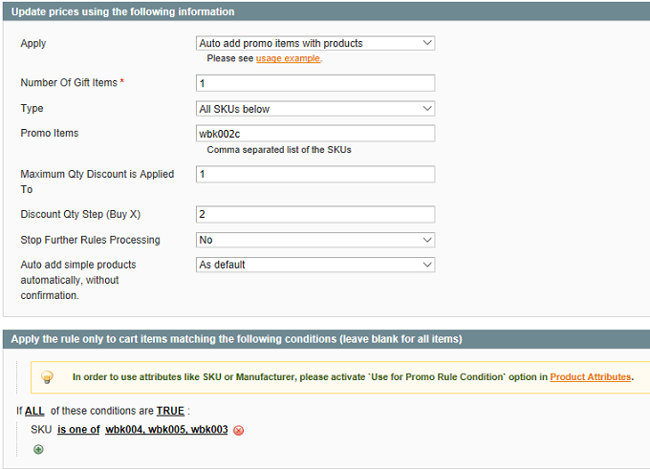This screenshot has height=469, width=650.
Task: Focus the Discount Qty Step field
Action: [x=315, y=214]
